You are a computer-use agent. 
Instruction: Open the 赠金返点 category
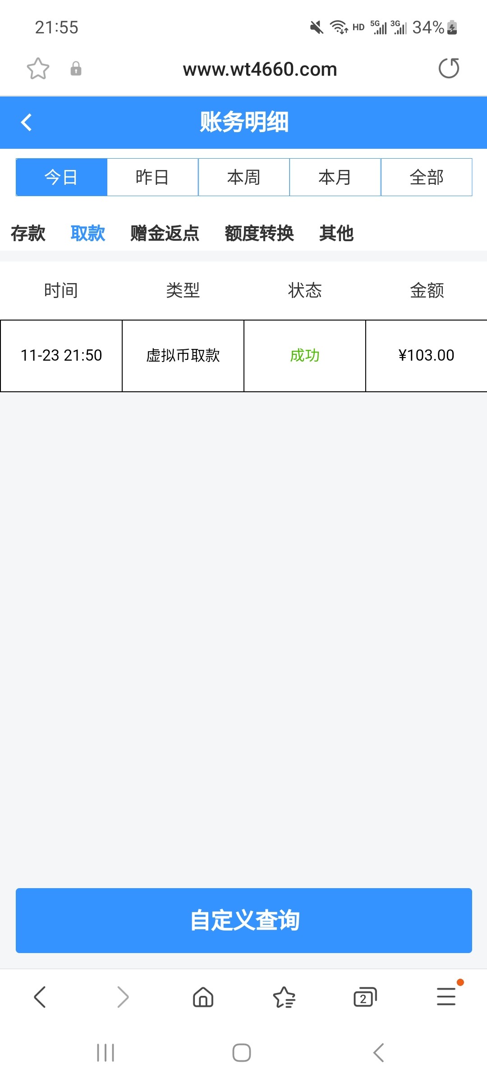click(x=165, y=233)
